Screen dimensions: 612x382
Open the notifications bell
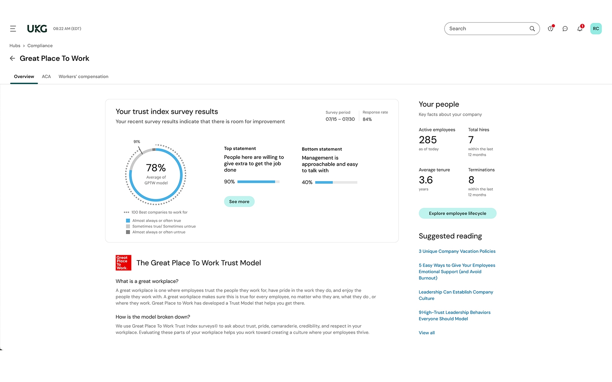580,29
